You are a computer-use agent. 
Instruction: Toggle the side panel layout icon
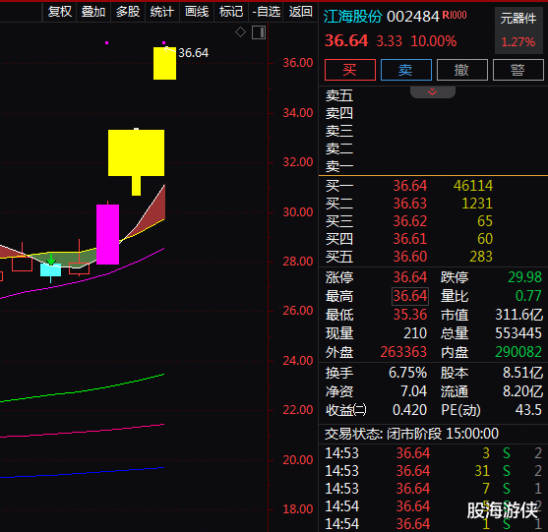[259, 32]
